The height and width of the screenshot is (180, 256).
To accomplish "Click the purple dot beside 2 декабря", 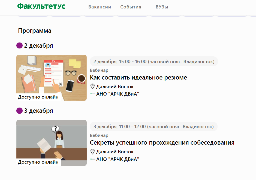I will pos(19,45).
